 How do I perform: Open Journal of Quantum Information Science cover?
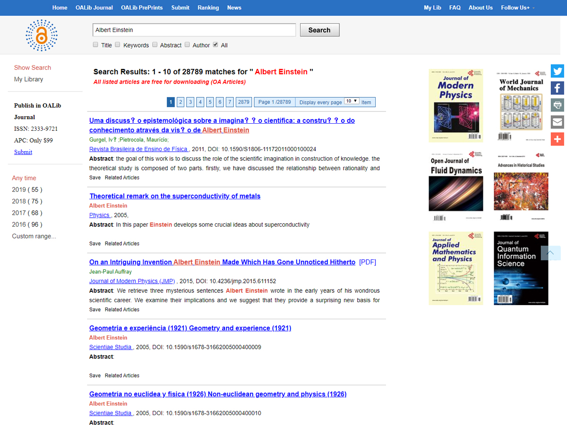[x=521, y=268]
